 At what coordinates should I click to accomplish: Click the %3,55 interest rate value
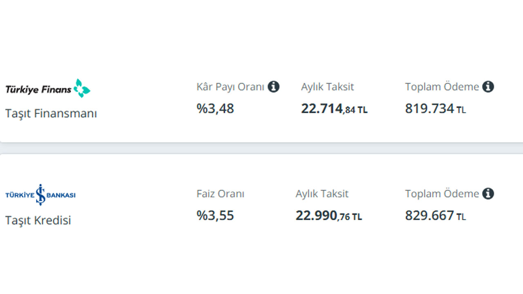[215, 216]
